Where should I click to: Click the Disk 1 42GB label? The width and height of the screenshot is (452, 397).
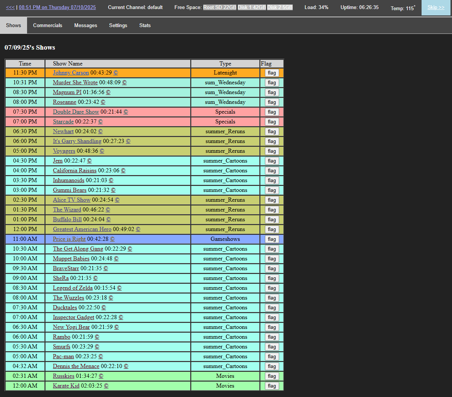[x=252, y=7]
